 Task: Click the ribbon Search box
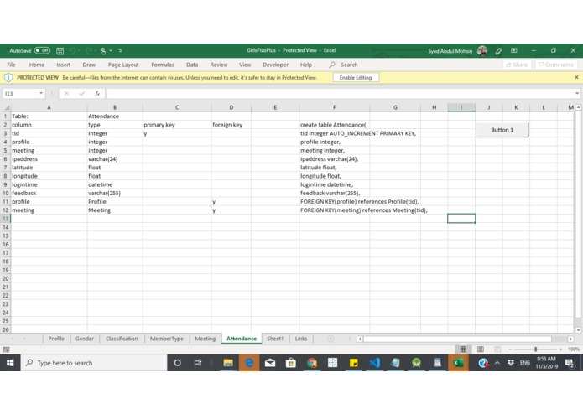[x=344, y=65]
